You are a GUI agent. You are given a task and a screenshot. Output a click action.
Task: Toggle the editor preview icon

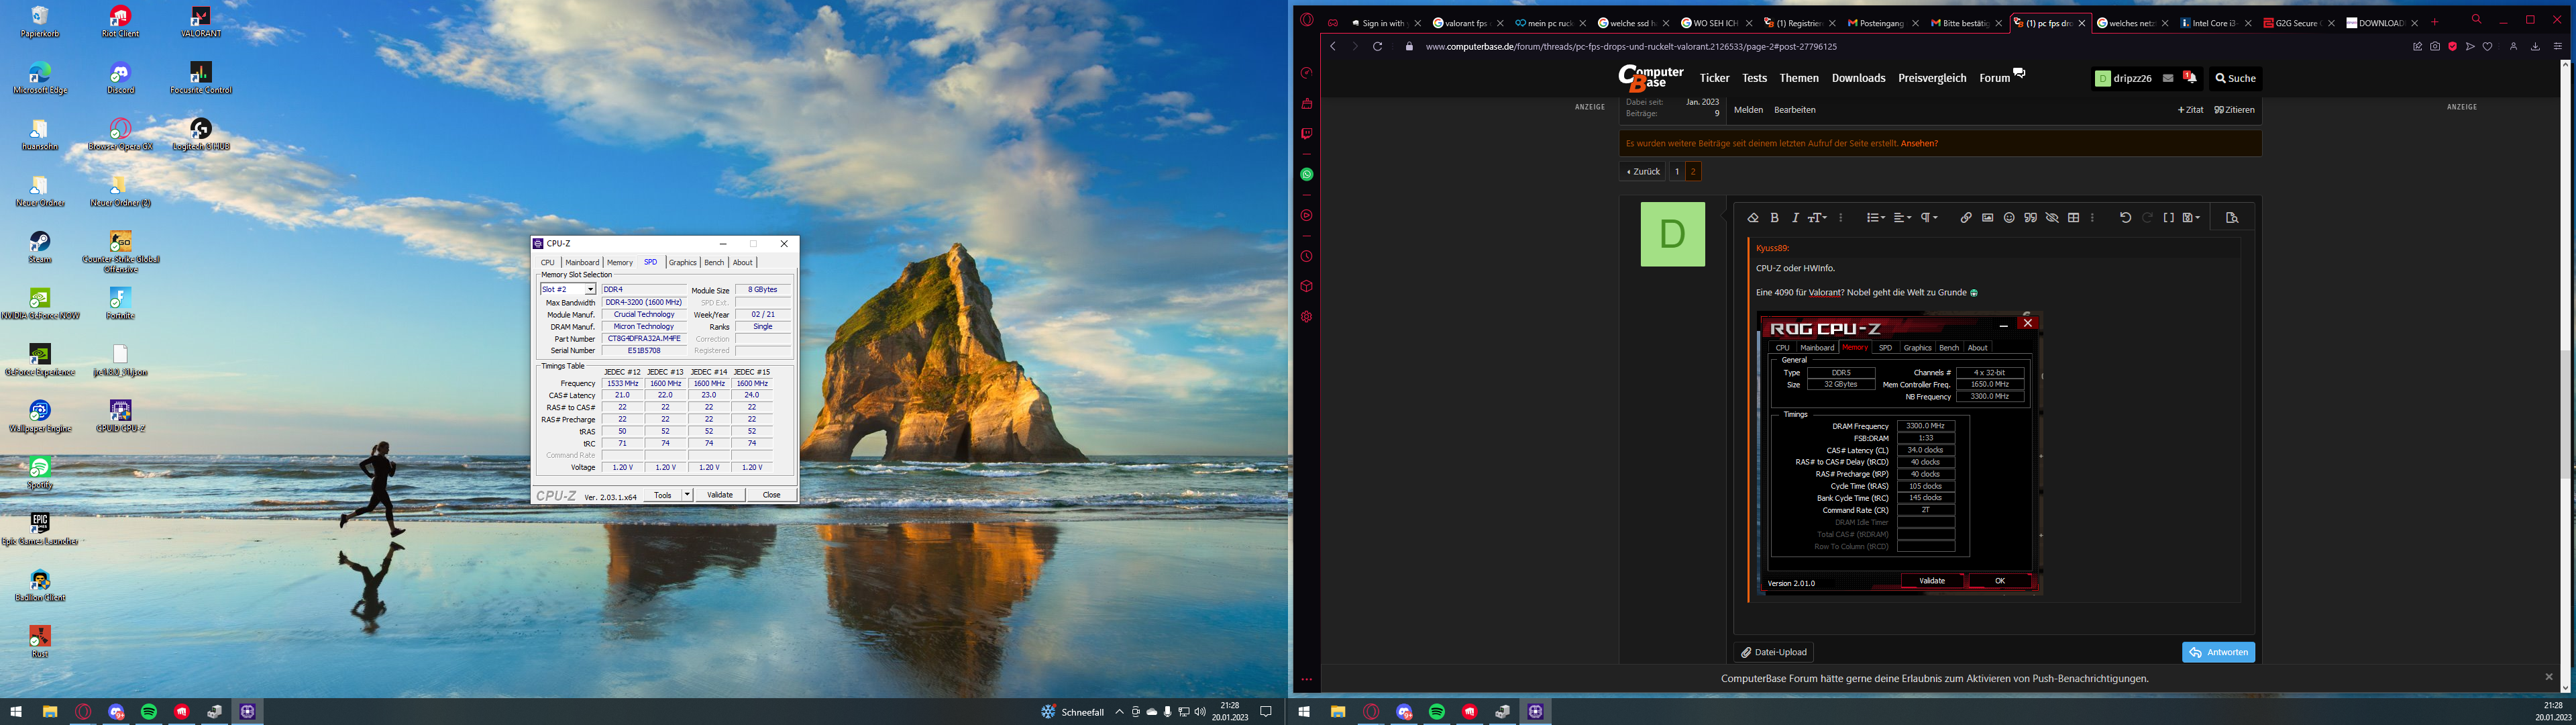click(x=2231, y=217)
